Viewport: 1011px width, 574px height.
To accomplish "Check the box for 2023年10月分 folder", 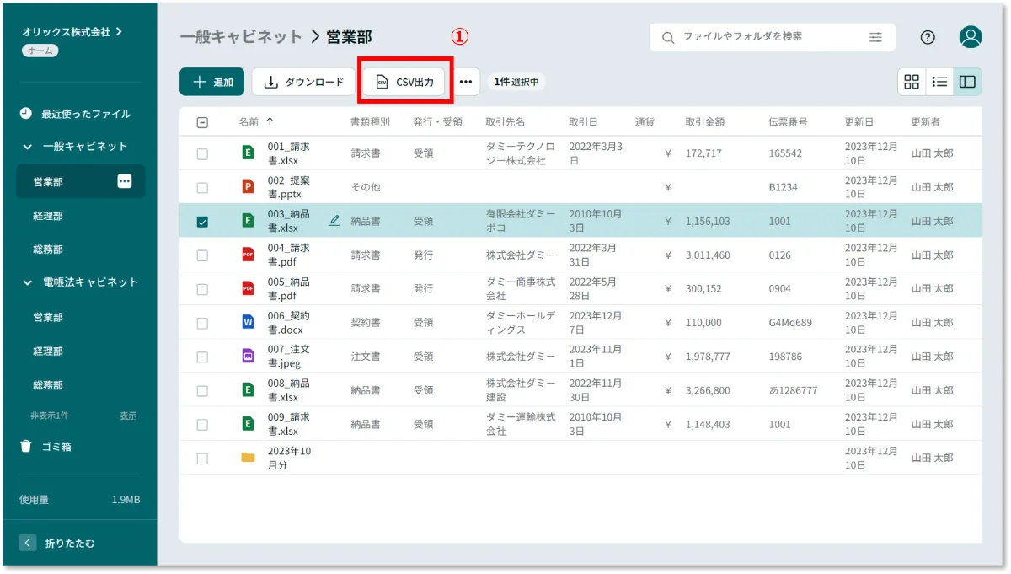I will (x=202, y=459).
